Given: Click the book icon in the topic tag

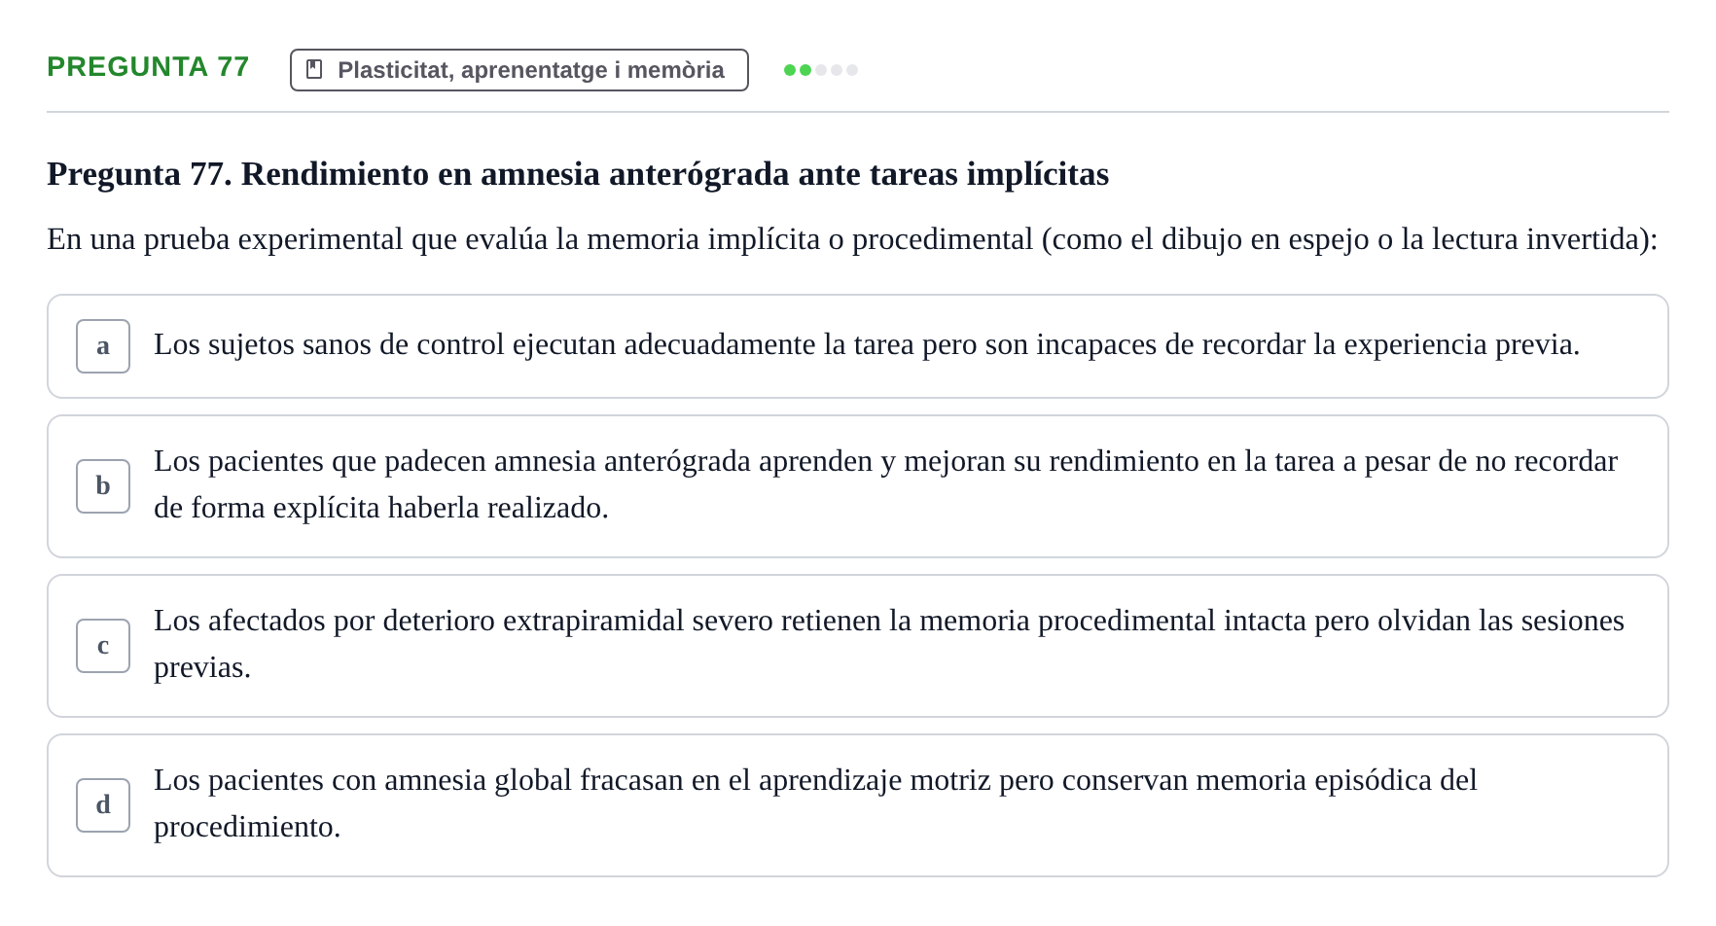Looking at the screenshot, I should point(314,69).
